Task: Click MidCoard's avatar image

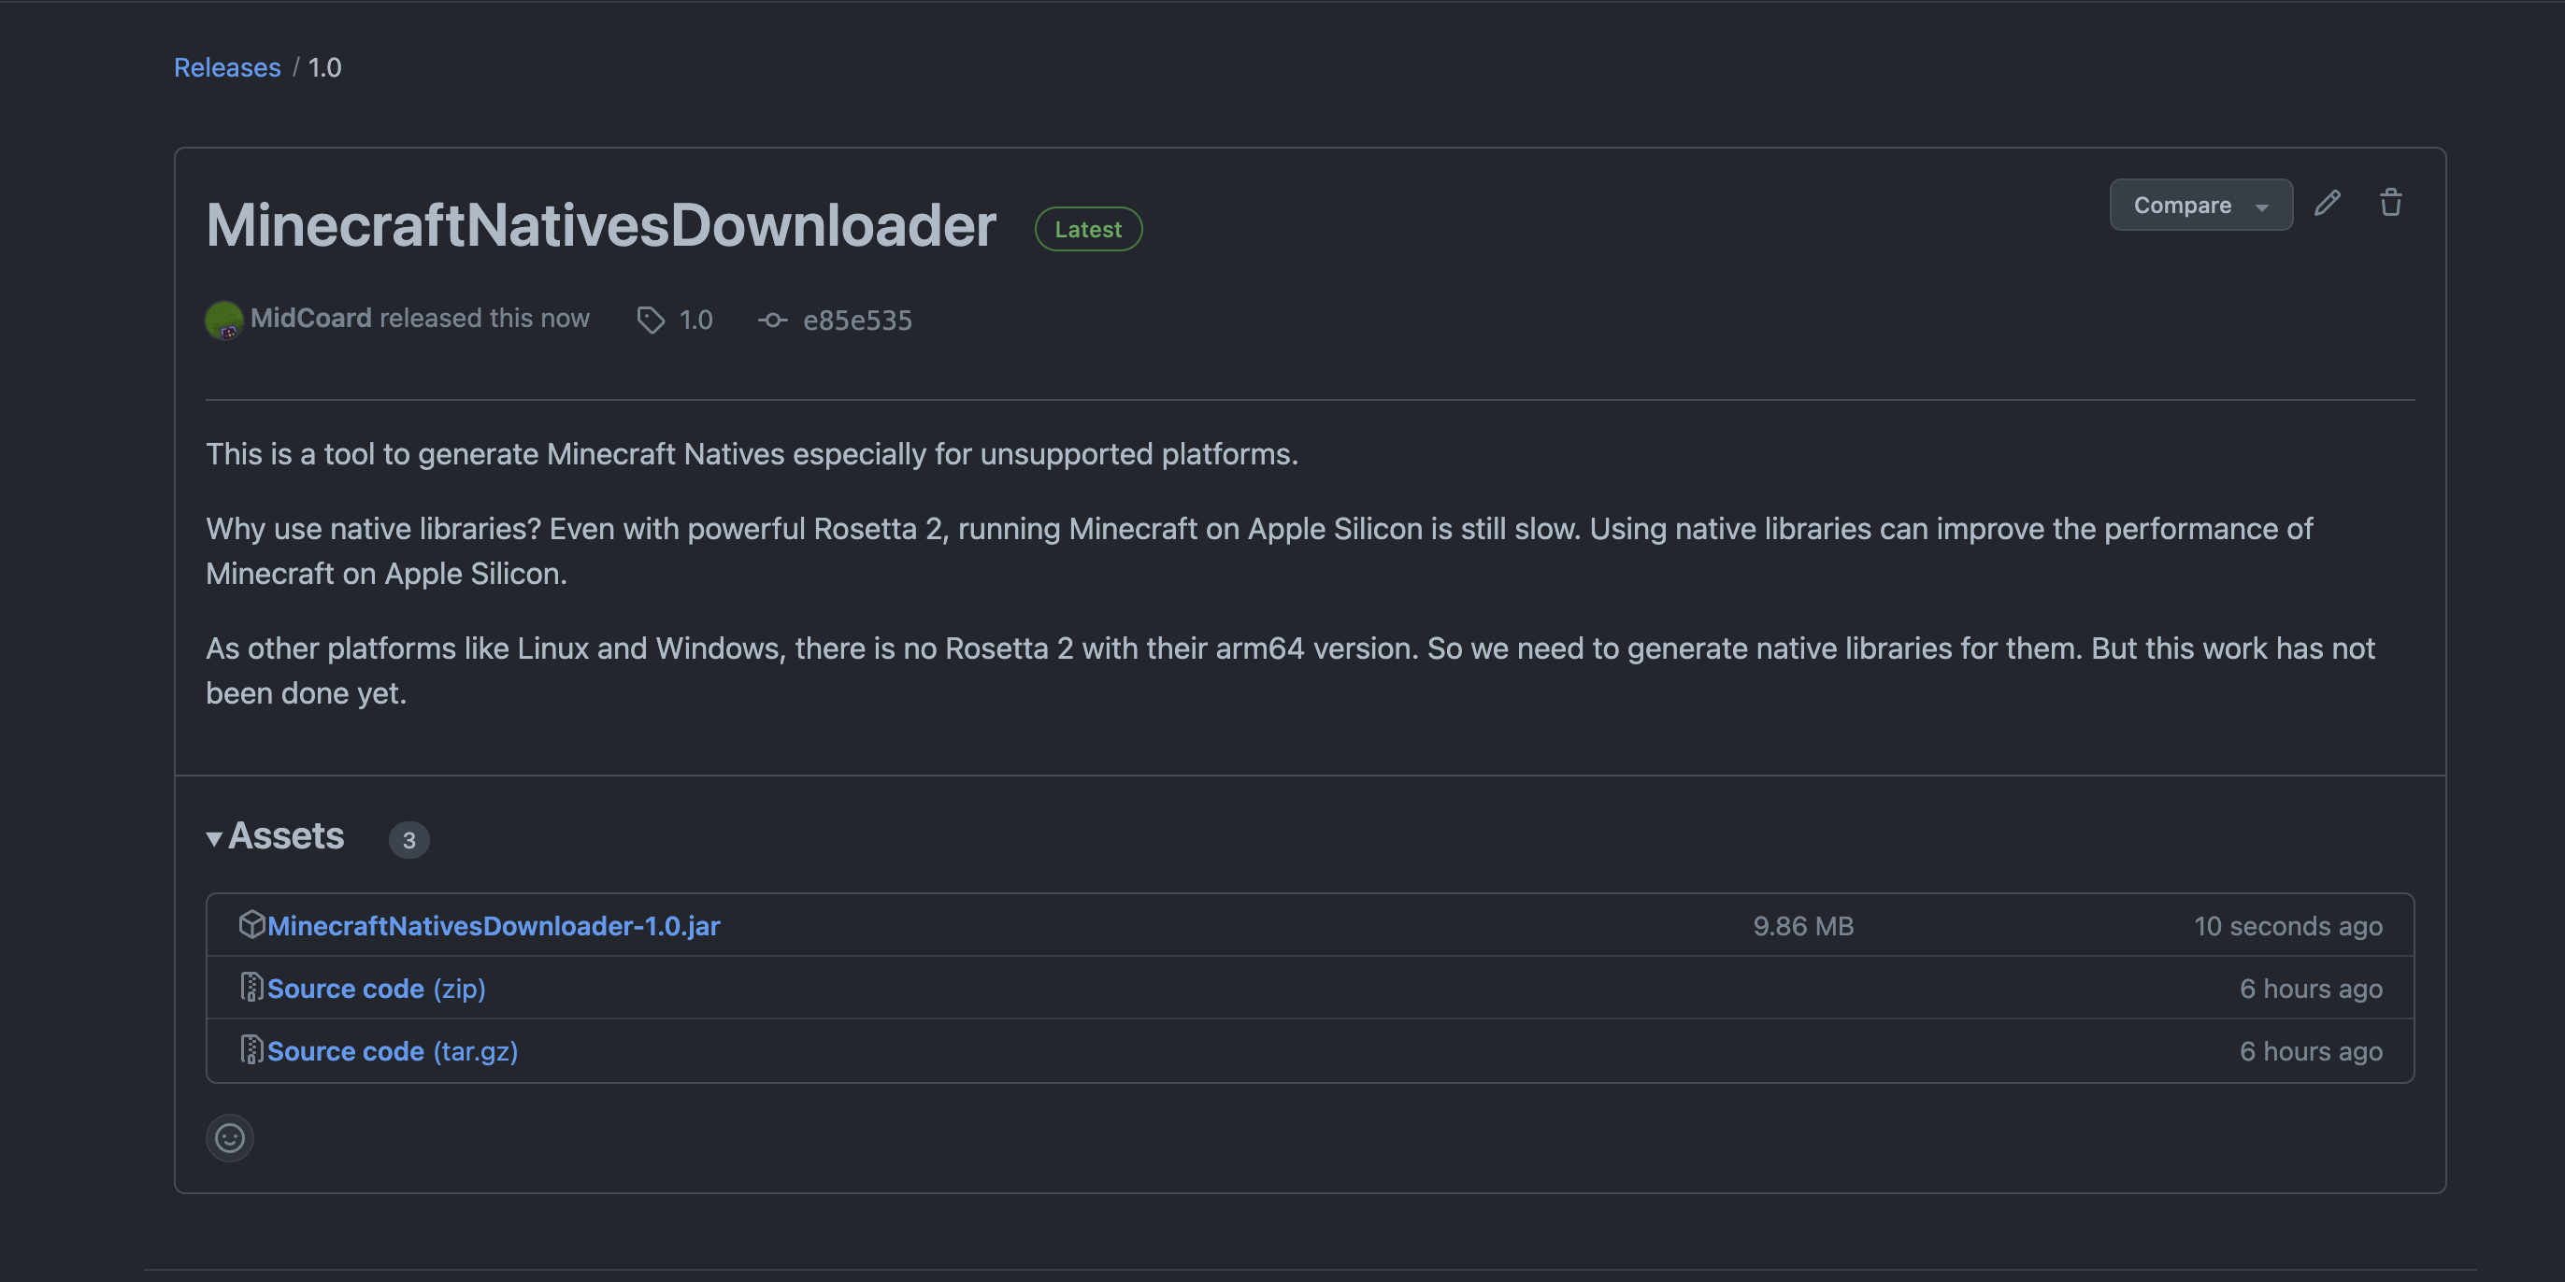Action: (223, 320)
